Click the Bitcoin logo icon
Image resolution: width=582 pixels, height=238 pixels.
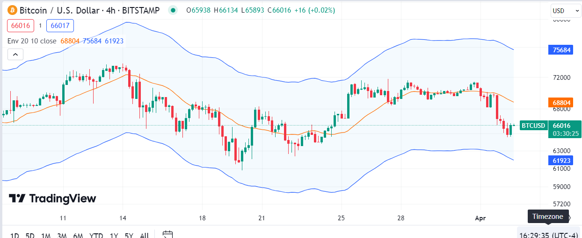13,10
